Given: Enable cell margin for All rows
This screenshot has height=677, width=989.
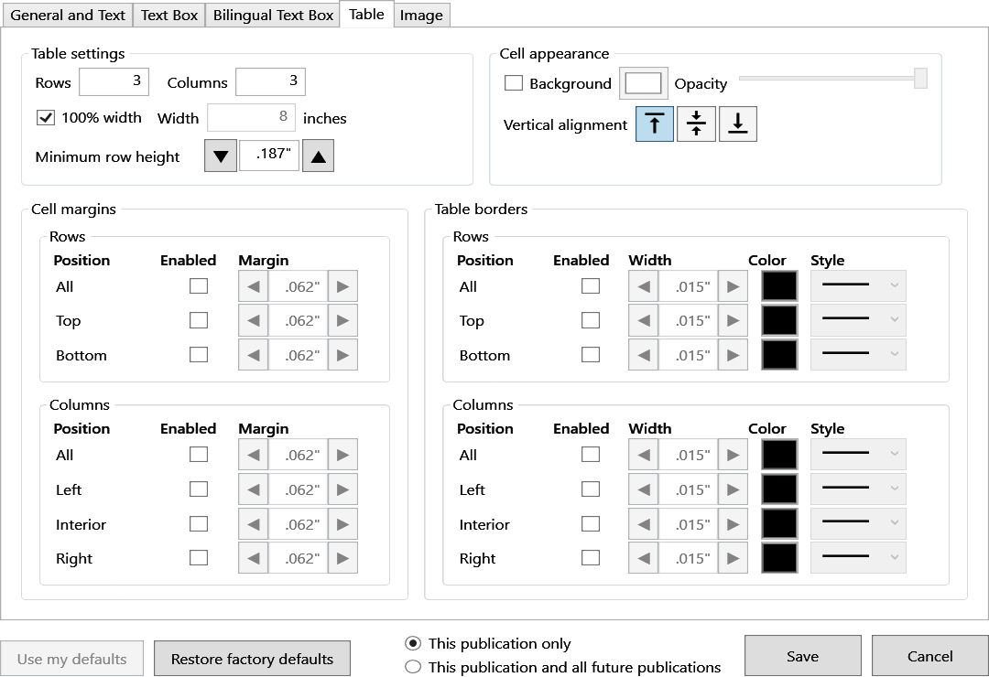Looking at the screenshot, I should pos(199,286).
